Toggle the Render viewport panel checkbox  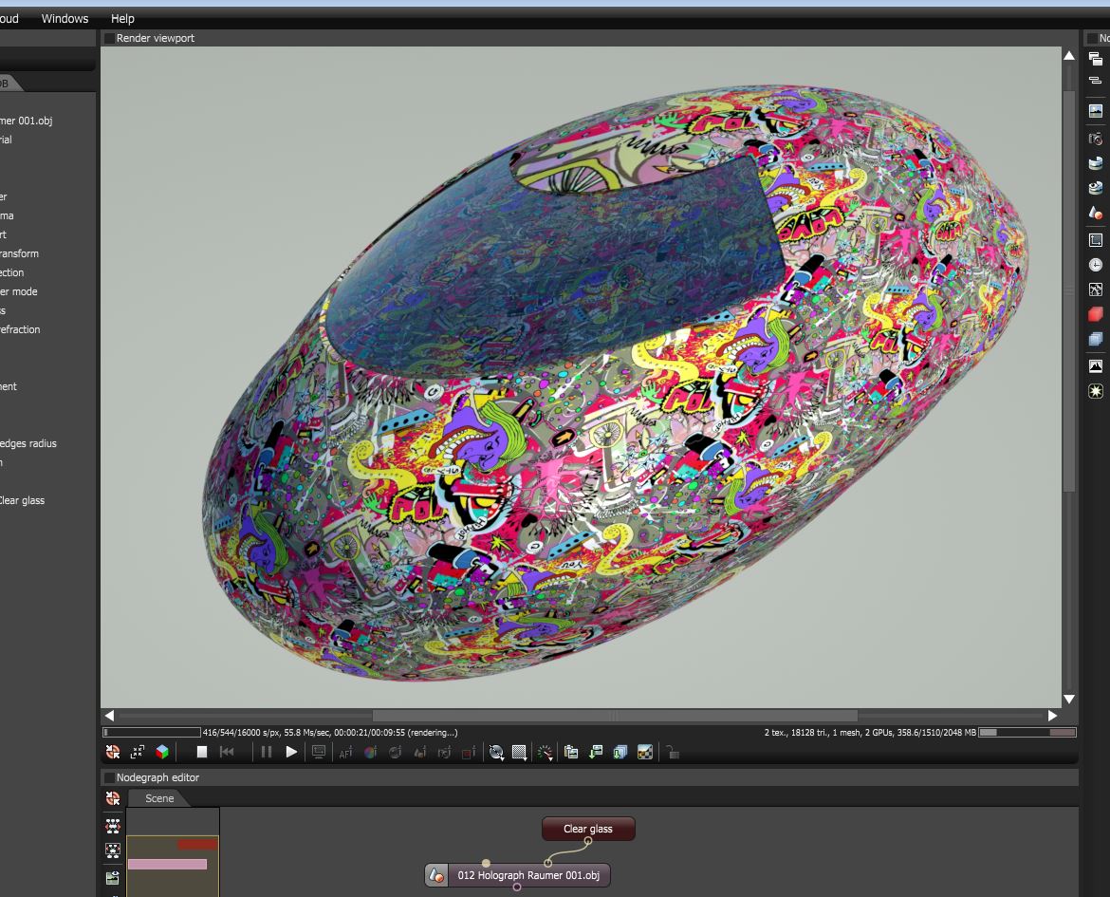point(109,38)
